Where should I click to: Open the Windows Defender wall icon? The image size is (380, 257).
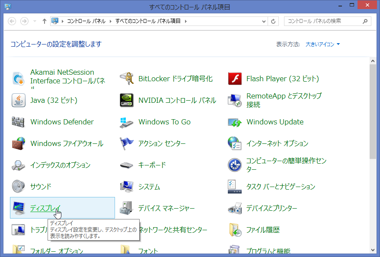[19, 122]
